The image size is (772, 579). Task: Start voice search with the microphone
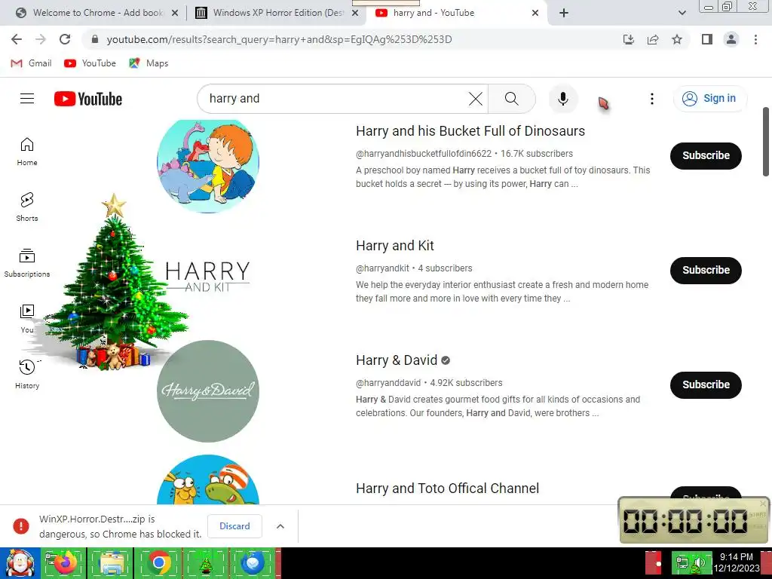(562, 99)
